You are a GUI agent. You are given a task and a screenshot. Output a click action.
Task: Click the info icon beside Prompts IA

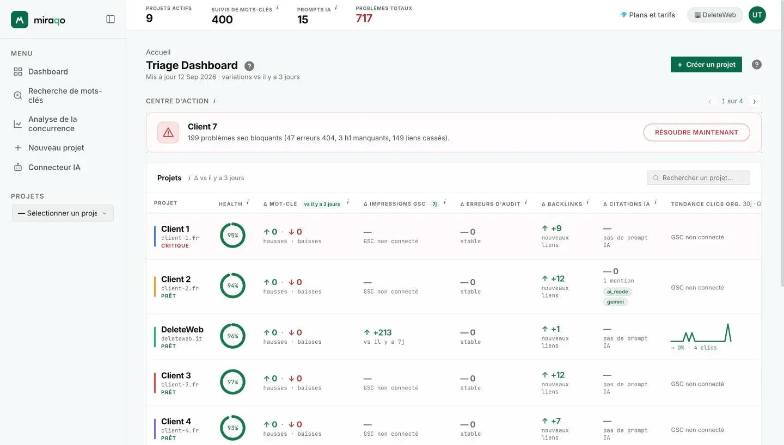click(x=336, y=8)
